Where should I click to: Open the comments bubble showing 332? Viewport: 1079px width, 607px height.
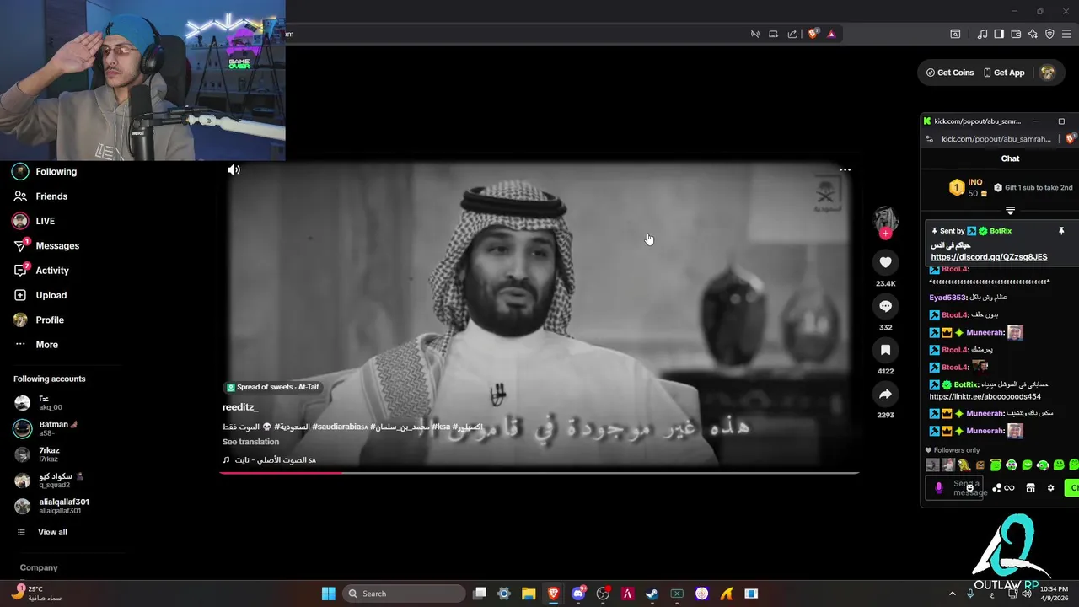885,306
